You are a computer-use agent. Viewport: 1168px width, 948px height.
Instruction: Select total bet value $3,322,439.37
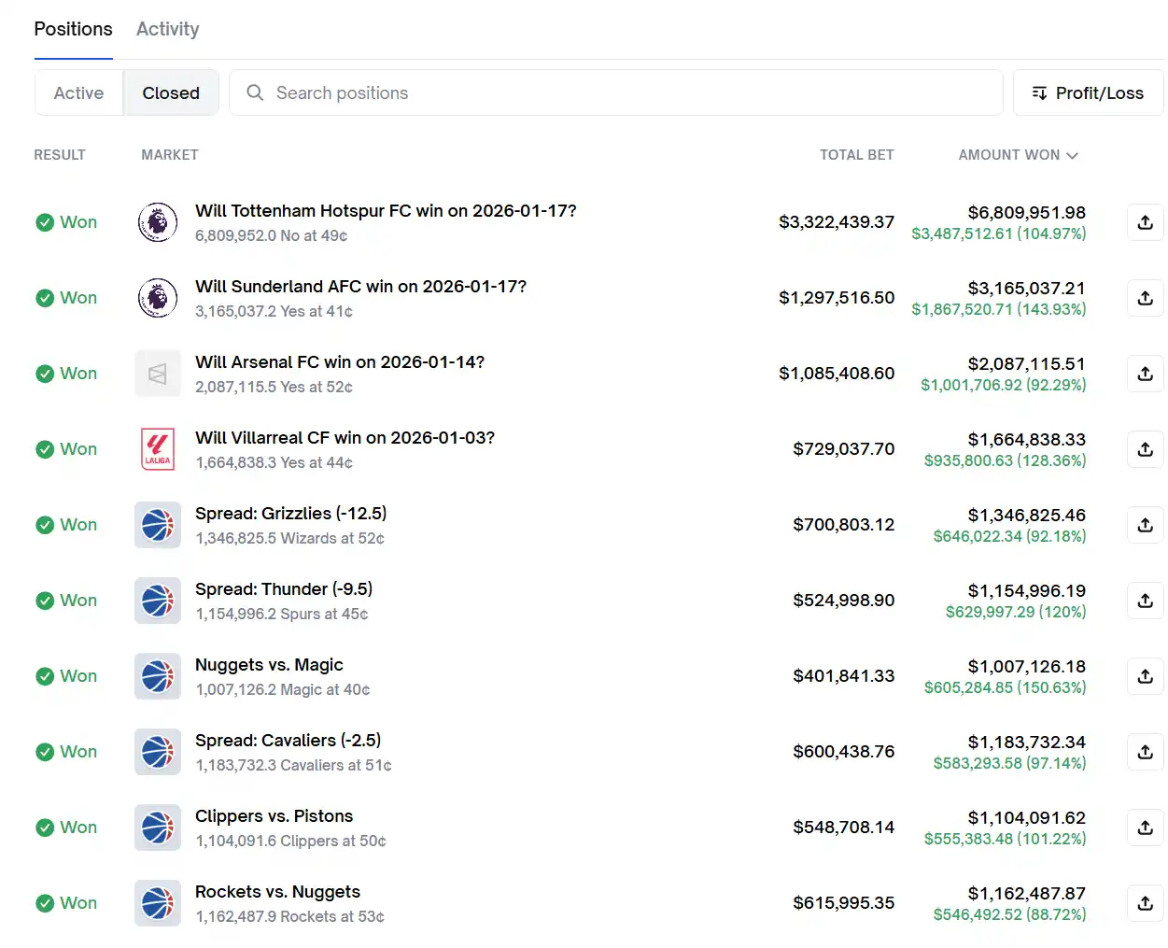click(x=837, y=222)
